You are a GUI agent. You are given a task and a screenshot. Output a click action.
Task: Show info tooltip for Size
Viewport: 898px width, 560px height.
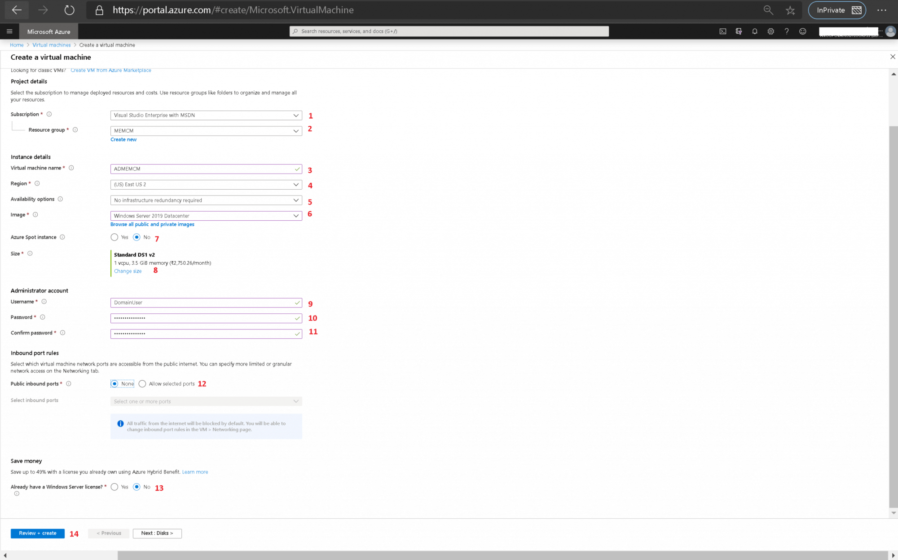(30, 253)
